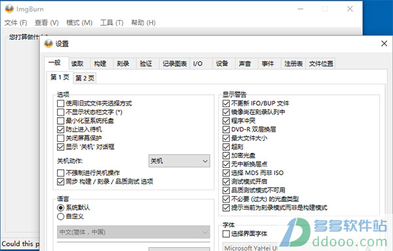The width and height of the screenshot is (393, 251).
Task: Click the settings dialog disc icon
Action: pyautogui.click(x=48, y=44)
